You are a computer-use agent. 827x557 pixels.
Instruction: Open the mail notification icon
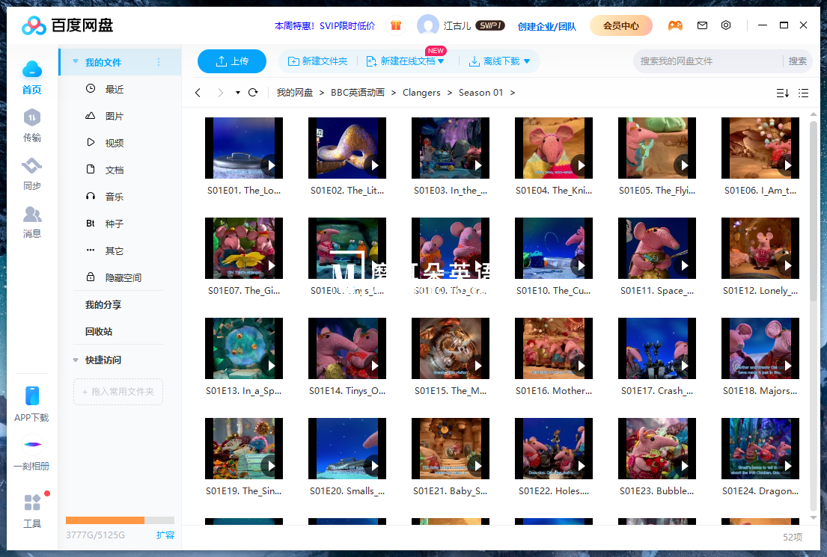click(702, 25)
